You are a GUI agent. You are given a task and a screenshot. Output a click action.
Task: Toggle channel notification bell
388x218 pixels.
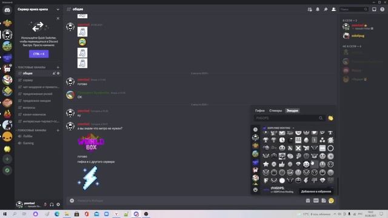click(318, 10)
